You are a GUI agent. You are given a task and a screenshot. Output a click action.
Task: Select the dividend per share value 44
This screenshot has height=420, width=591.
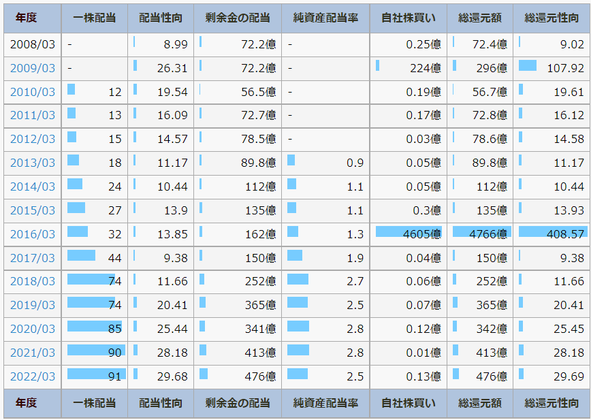click(114, 258)
